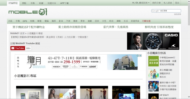190x99 pixels.
Task: Open the 車主專屬活動 cartoon thumbnail
Action: pos(153,74)
